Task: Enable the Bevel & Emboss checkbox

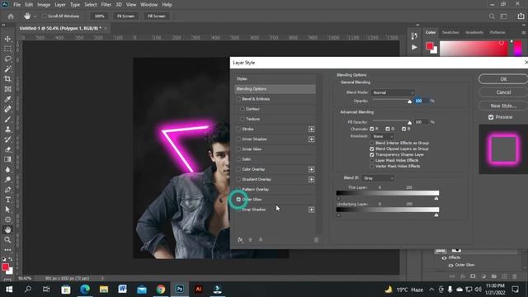Action: tap(238, 99)
